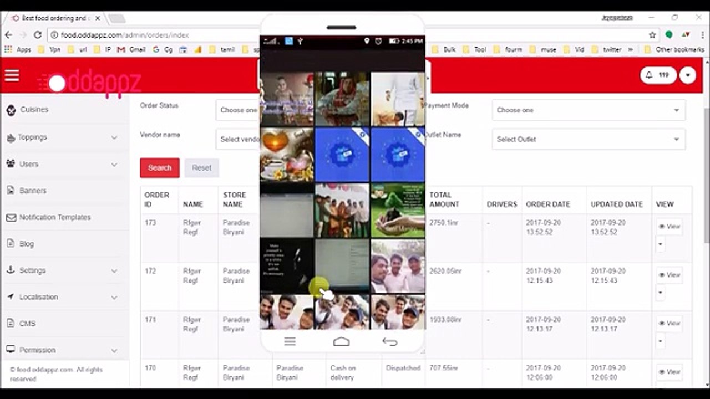The image size is (710, 399).
Task: Click the Reset button
Action: point(202,168)
